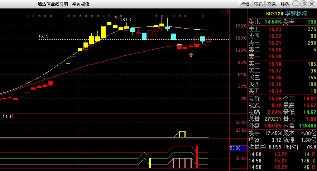Image resolution: width=317 pixels, height=171 pixels.
Task: Open the 资讯 menu
Action: pyautogui.click(x=258, y=4)
